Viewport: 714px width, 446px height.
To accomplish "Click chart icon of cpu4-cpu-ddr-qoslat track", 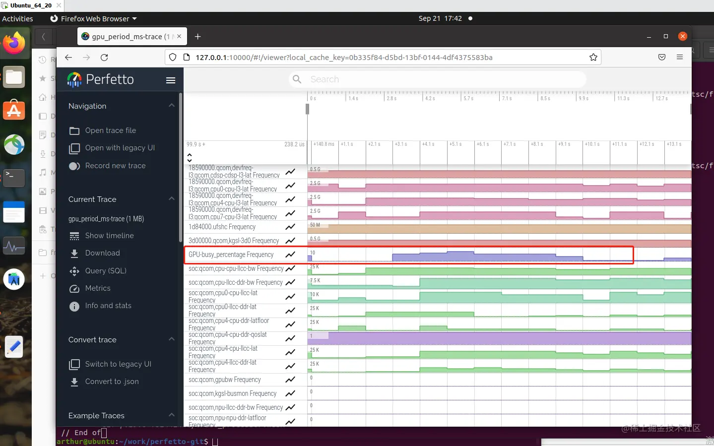I will [291, 338].
